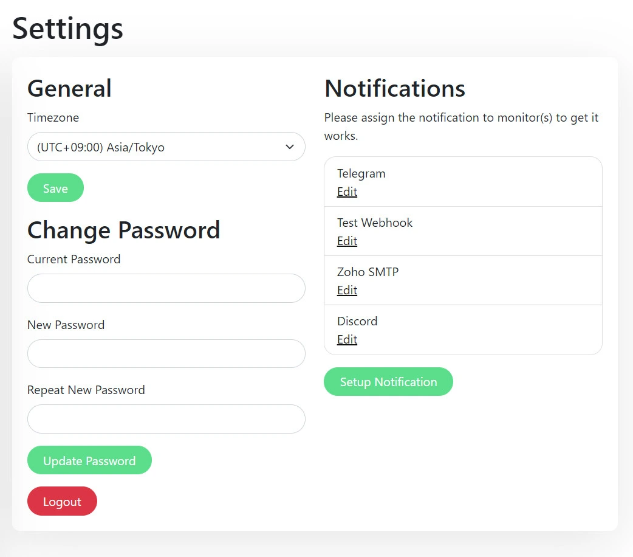Select the Telegram notification entry
The width and height of the screenshot is (633, 557).
361,173
